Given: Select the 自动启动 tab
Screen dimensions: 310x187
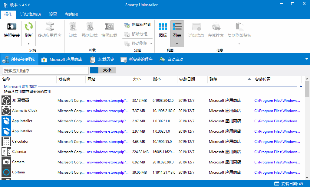Looking at the screenshot, I should 171,59.
